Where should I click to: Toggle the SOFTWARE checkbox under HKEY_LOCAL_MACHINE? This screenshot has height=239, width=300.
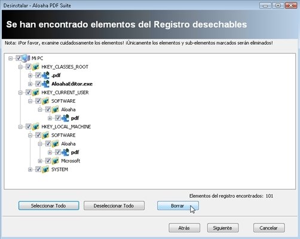(38, 135)
